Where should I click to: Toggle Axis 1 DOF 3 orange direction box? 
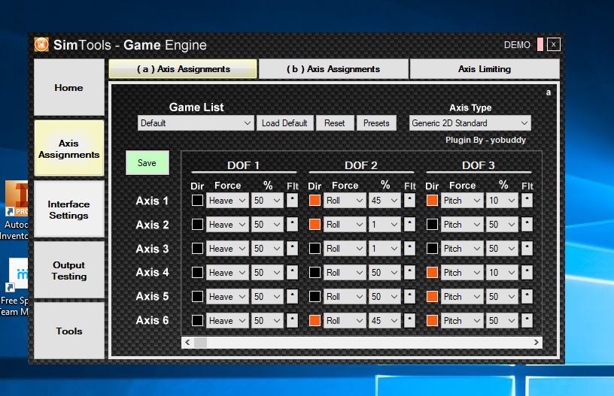point(432,201)
